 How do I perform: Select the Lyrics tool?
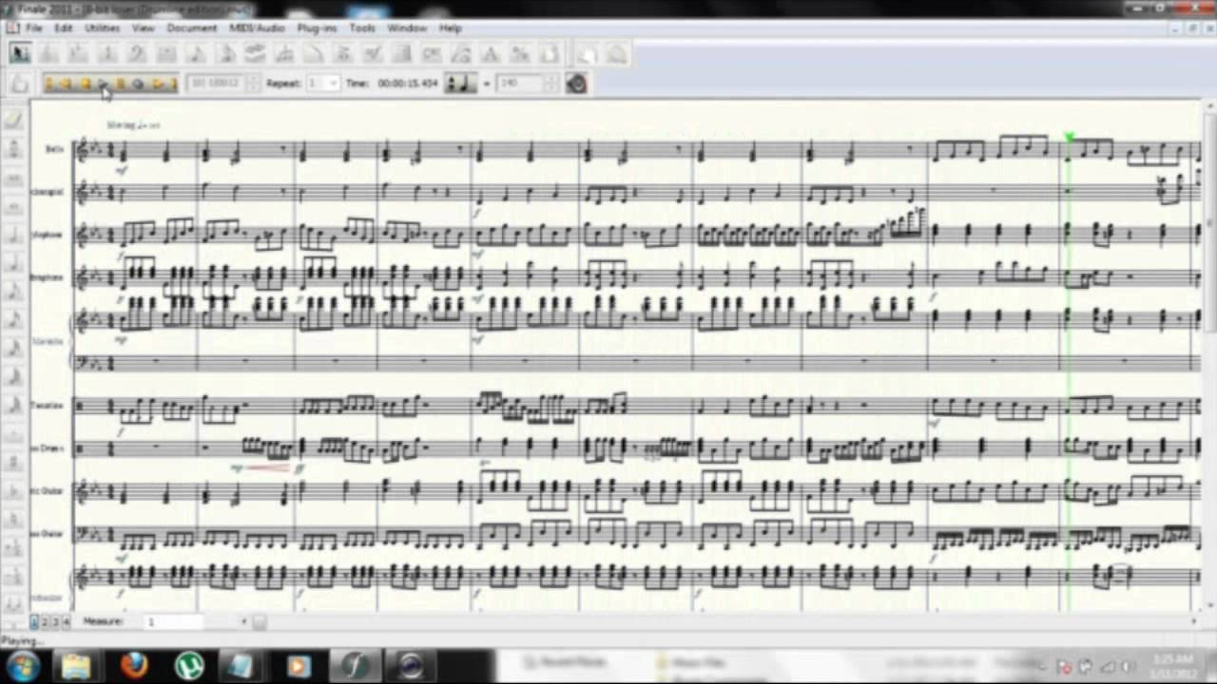point(461,54)
